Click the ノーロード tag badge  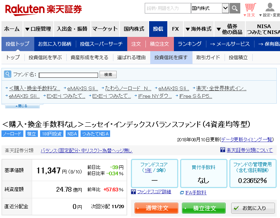[12, 134]
